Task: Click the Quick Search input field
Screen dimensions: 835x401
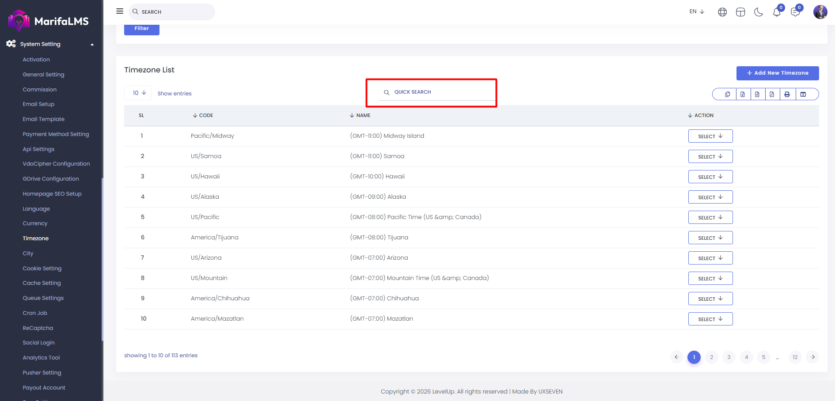Action: [x=436, y=92]
